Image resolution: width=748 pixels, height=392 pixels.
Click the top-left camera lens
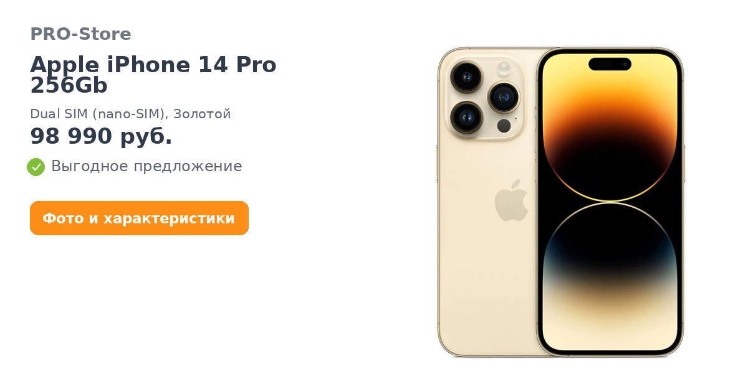[466, 78]
